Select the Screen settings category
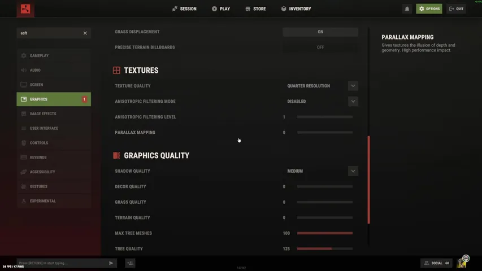Image resolution: width=482 pixels, height=271 pixels. (x=54, y=85)
